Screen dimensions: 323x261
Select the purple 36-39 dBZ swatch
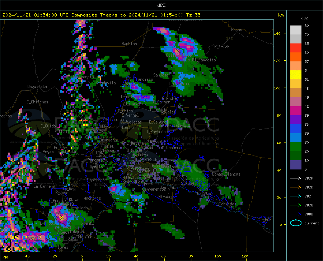[x=296, y=120]
